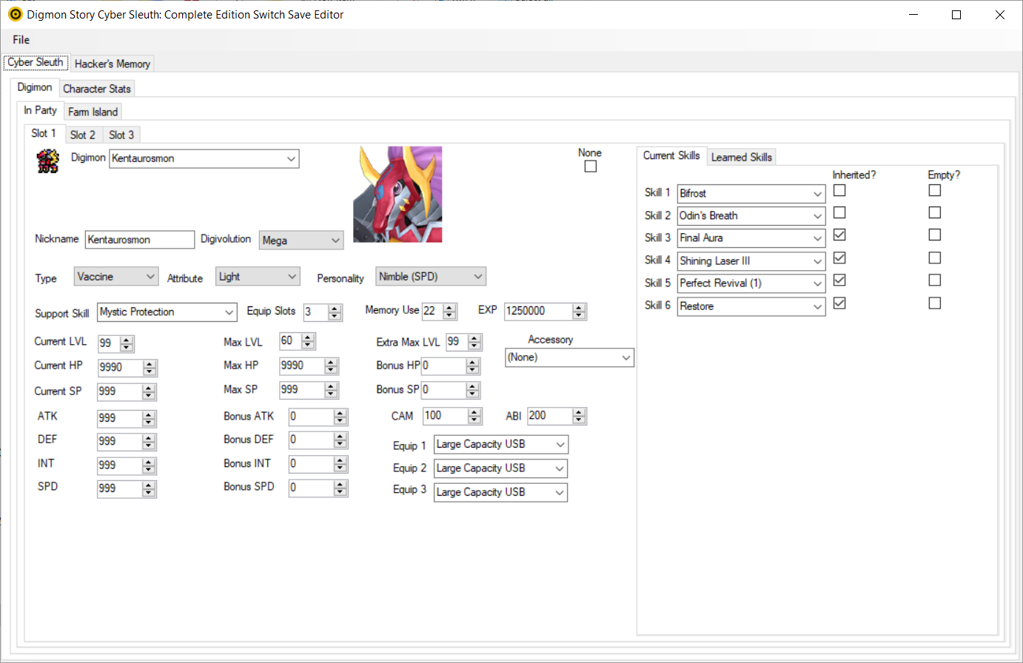Click the Equip Slots spinner arrows
This screenshot has height=663, width=1023.
[x=335, y=312]
